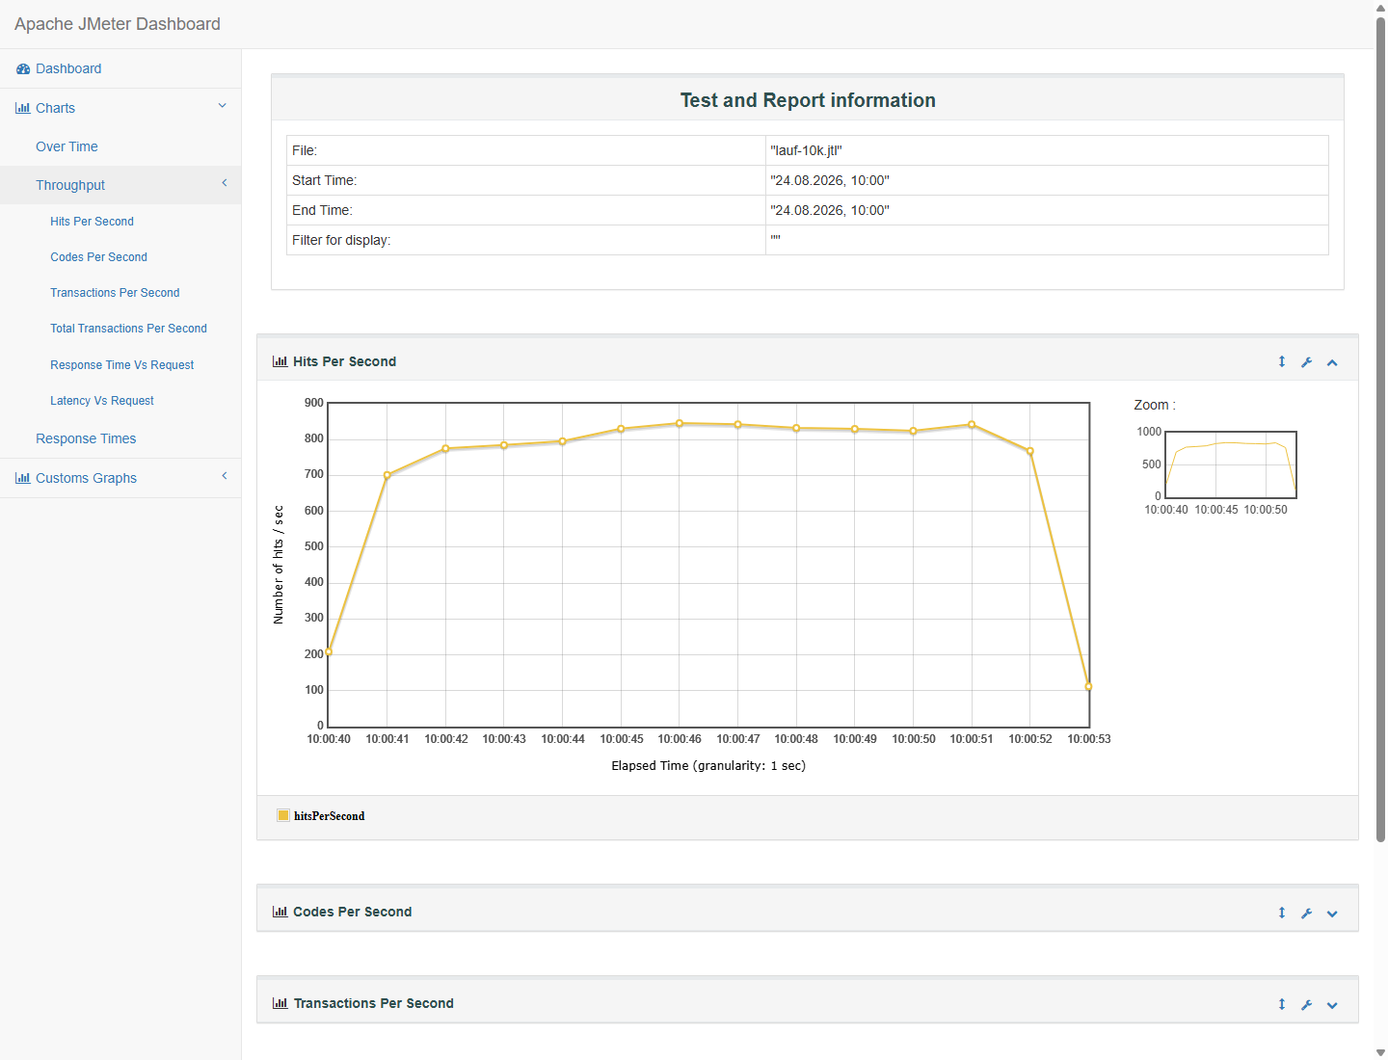Click the File: label cell
Image resolution: width=1388 pixels, height=1060 pixels.
[526, 150]
